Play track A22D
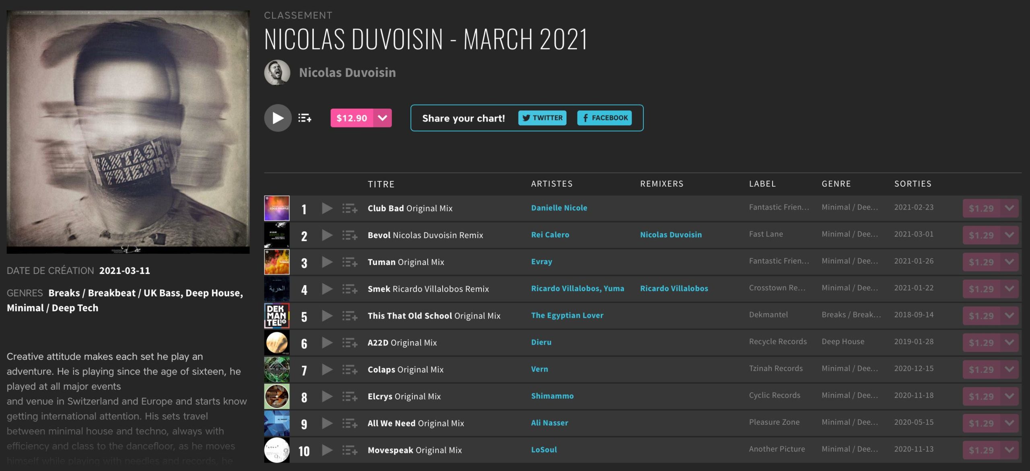This screenshot has width=1030, height=471. coord(327,343)
